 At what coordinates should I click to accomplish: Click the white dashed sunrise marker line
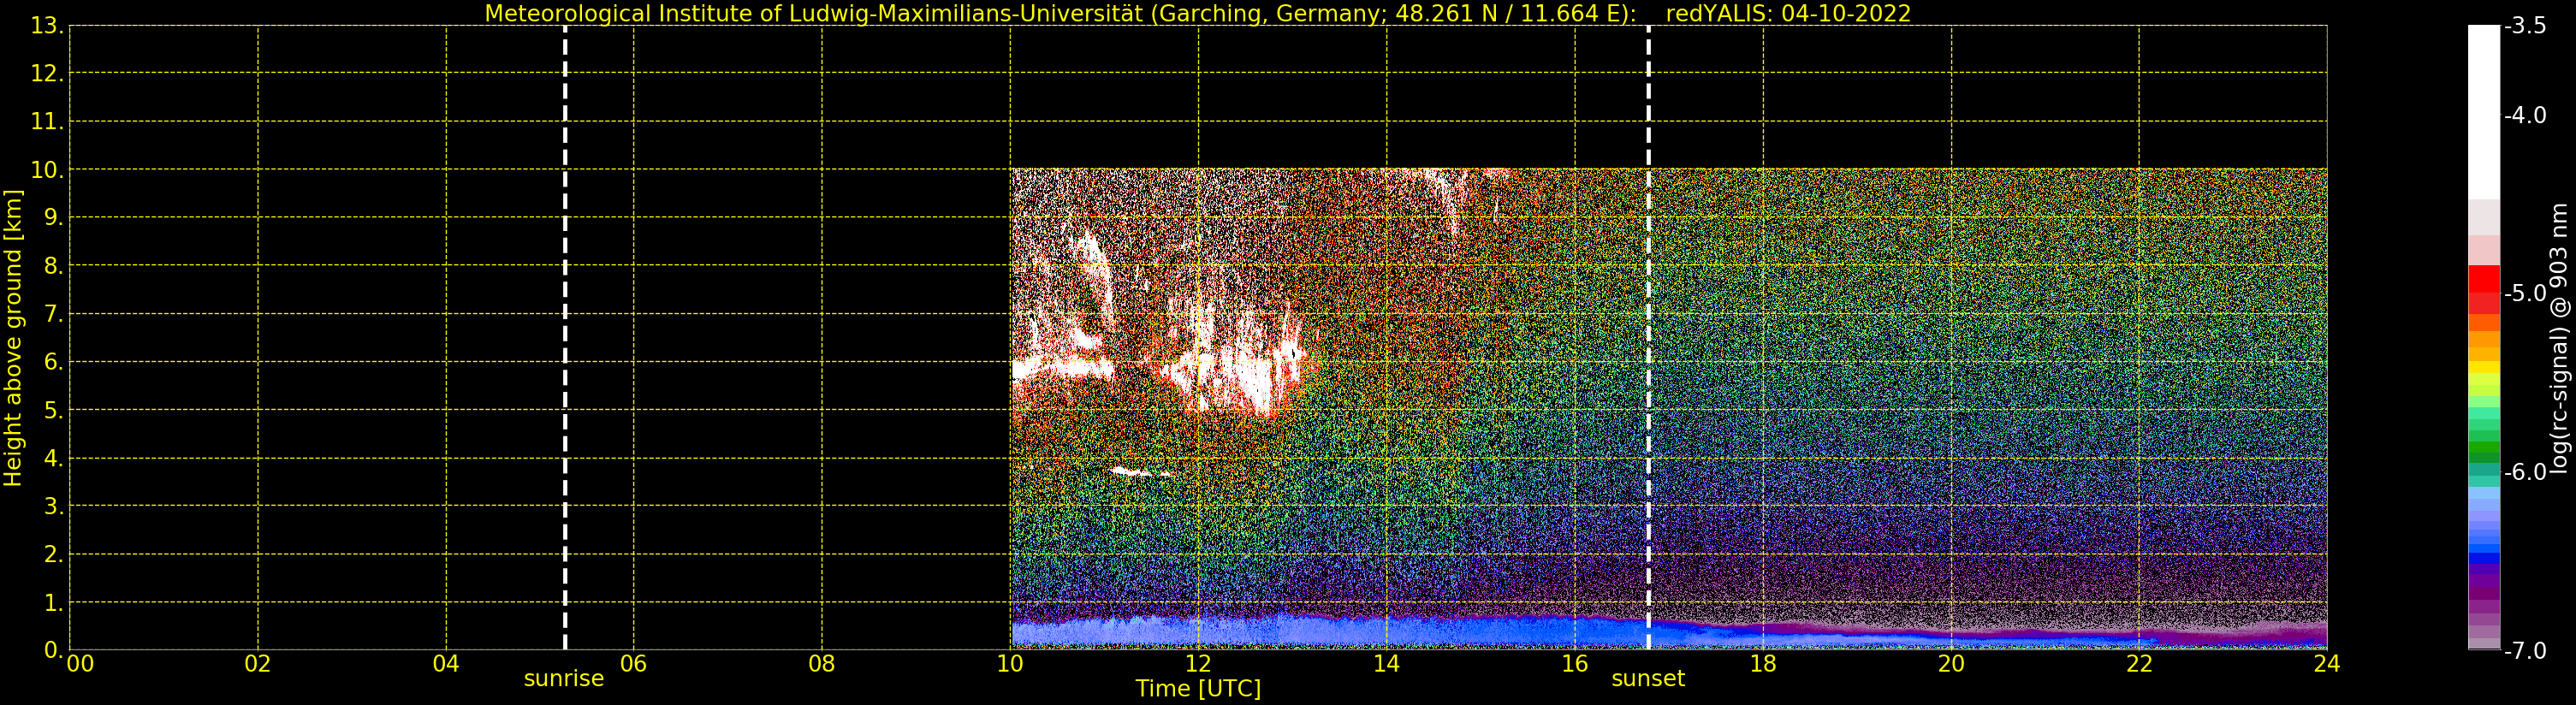(565, 338)
